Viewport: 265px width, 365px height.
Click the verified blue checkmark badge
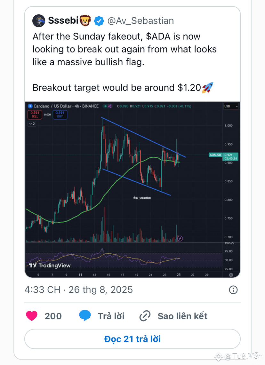[x=99, y=21]
